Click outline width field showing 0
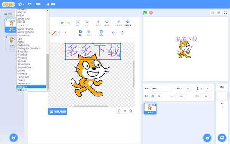The width and height of the screenshot is (230, 144). tap(67, 33)
